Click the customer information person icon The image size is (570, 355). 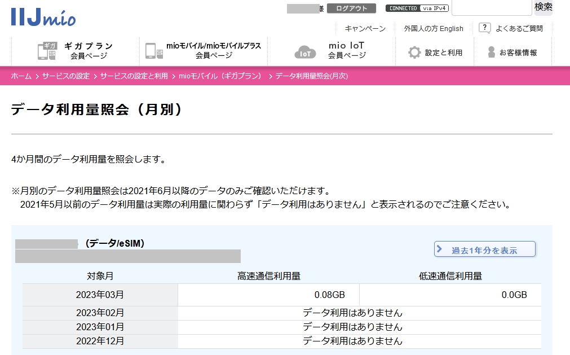[491, 52]
